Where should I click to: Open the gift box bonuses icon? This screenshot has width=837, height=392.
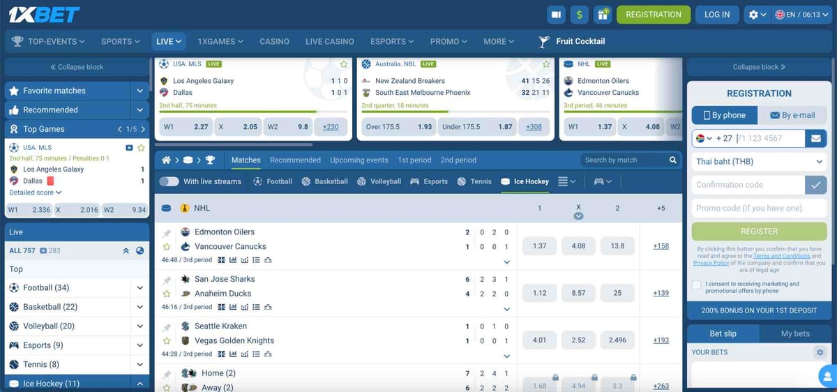(x=602, y=14)
